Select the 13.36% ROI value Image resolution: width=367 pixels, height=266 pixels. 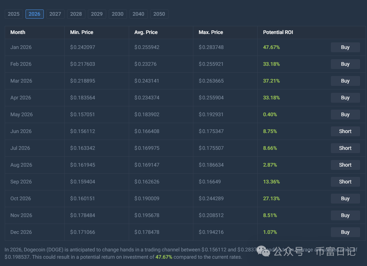point(271,182)
